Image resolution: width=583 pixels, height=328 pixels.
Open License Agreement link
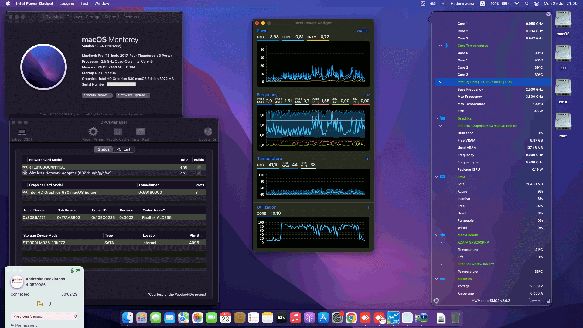pos(130,114)
